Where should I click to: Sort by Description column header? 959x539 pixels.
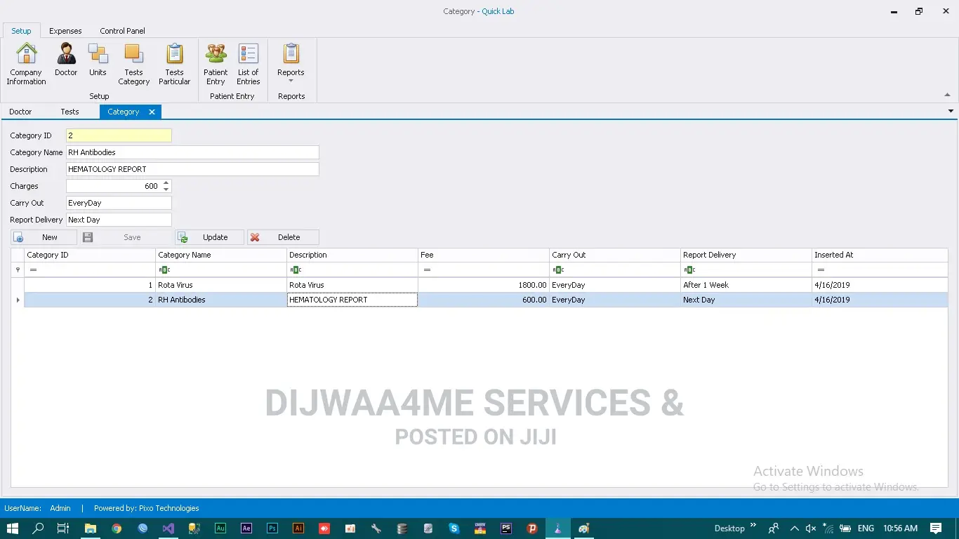[x=352, y=255]
